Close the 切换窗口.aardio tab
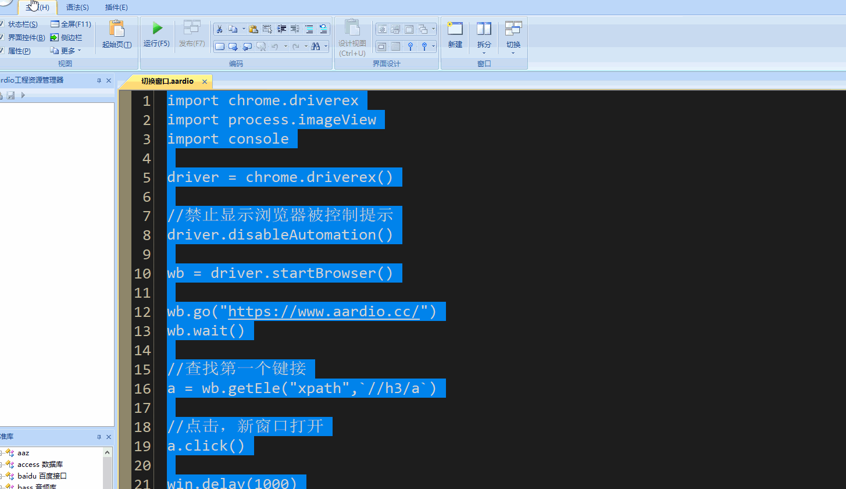This screenshot has width=846, height=489. 205,81
